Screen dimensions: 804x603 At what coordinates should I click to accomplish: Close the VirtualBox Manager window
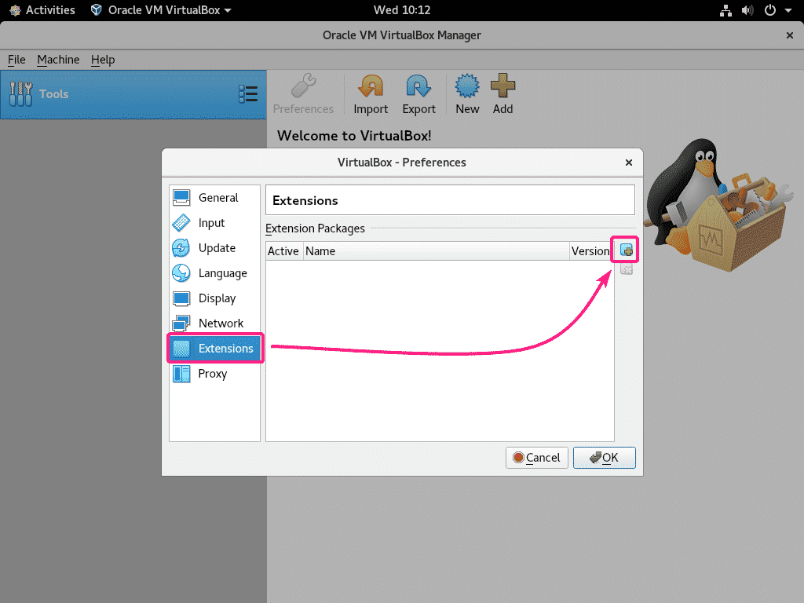790,35
